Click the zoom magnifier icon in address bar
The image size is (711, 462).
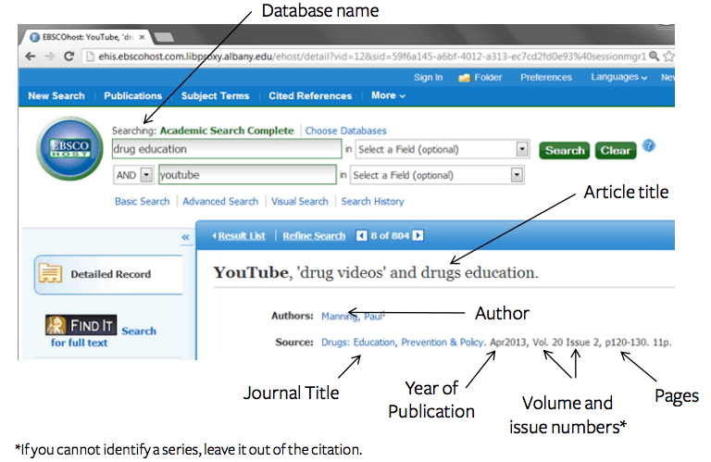point(654,56)
